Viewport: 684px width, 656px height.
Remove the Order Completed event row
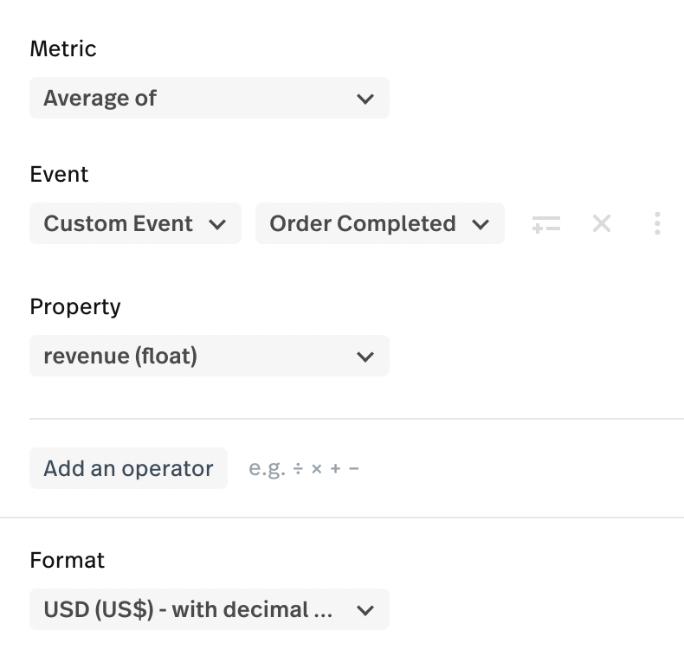[x=602, y=224]
